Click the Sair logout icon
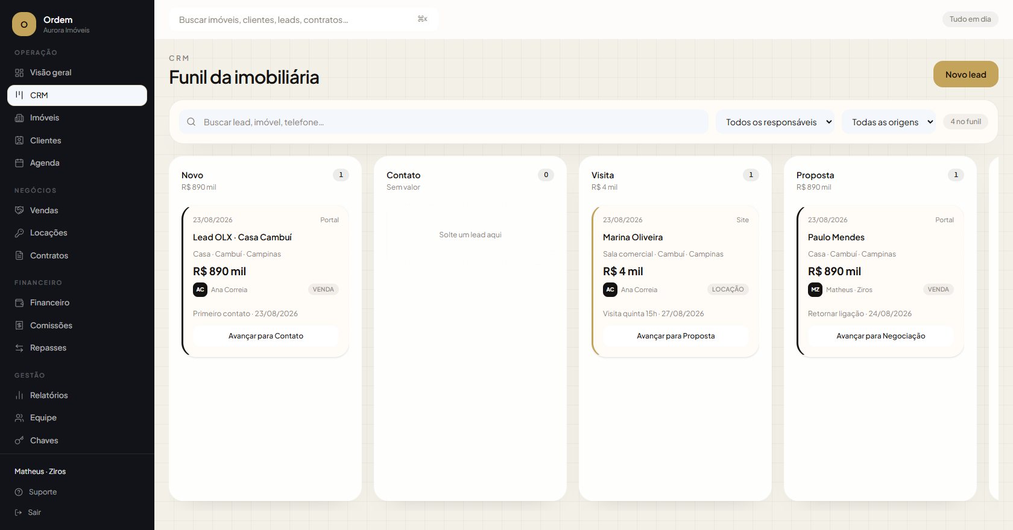Viewport: 1013px width, 530px height. point(18,513)
